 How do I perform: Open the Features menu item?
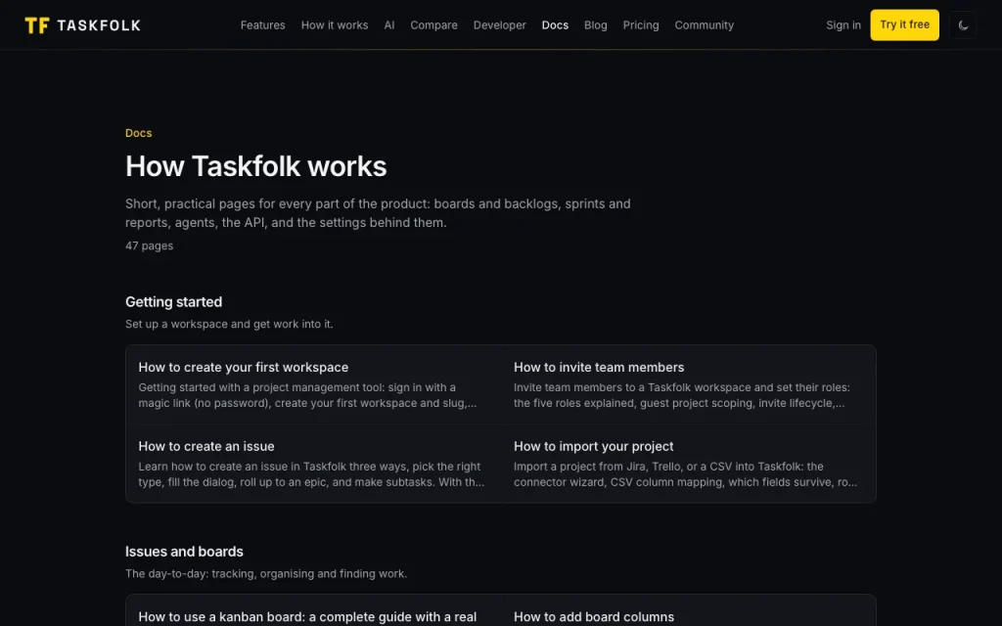262,24
